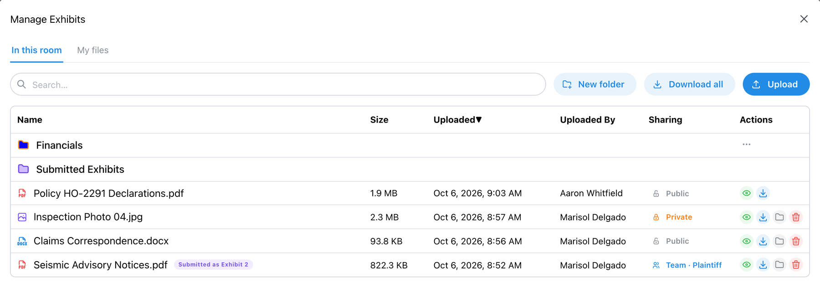This screenshot has height=288, width=820.
Task: Focus the Search input field
Action: pyautogui.click(x=278, y=84)
